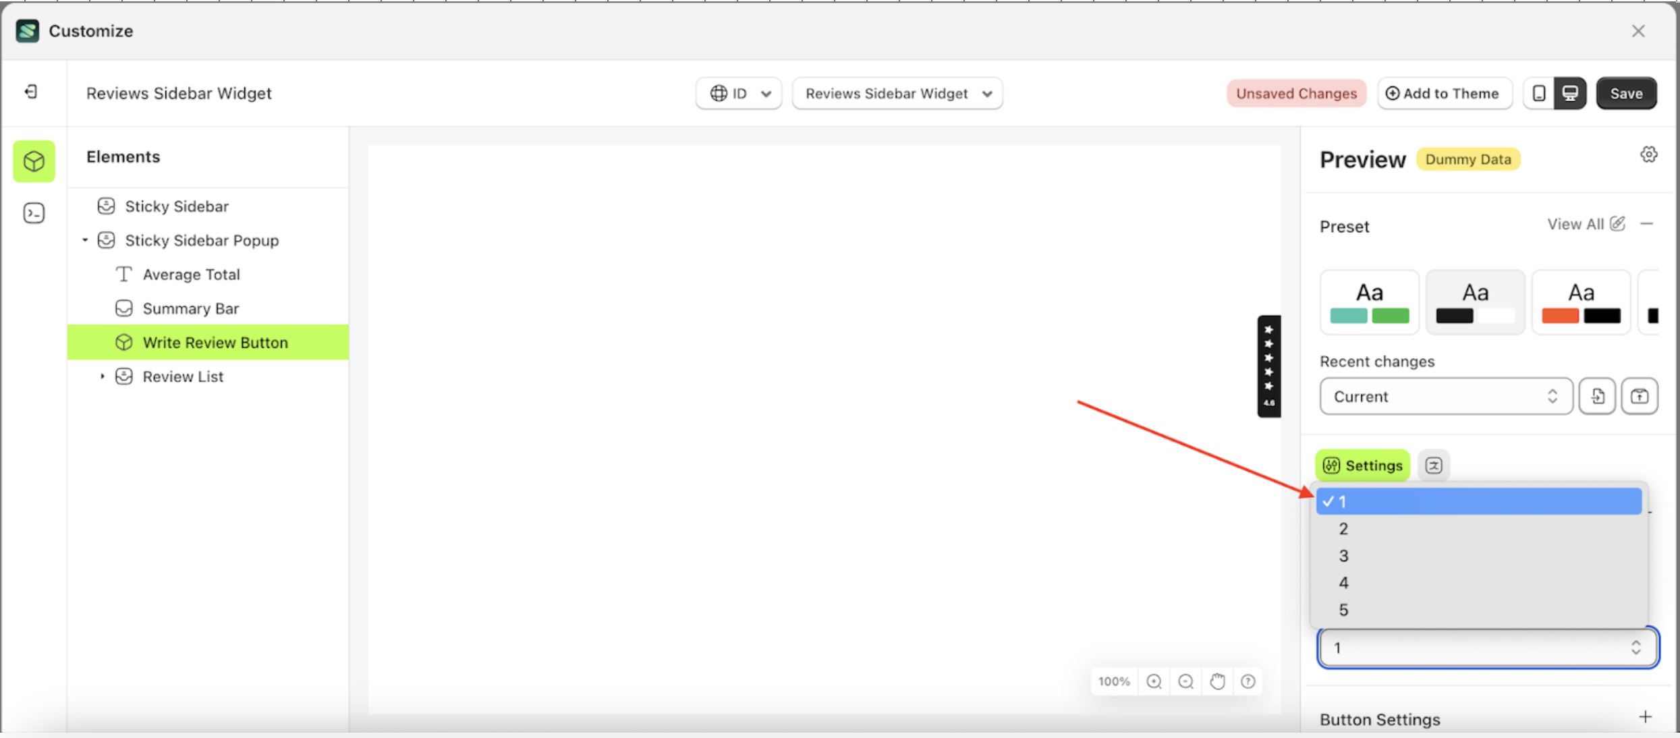Select the Write Review Button element
Image resolution: width=1680 pixels, height=738 pixels.
[215, 342]
